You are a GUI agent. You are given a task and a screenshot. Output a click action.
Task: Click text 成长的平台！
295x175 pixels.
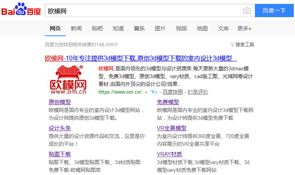[x=63, y=144]
